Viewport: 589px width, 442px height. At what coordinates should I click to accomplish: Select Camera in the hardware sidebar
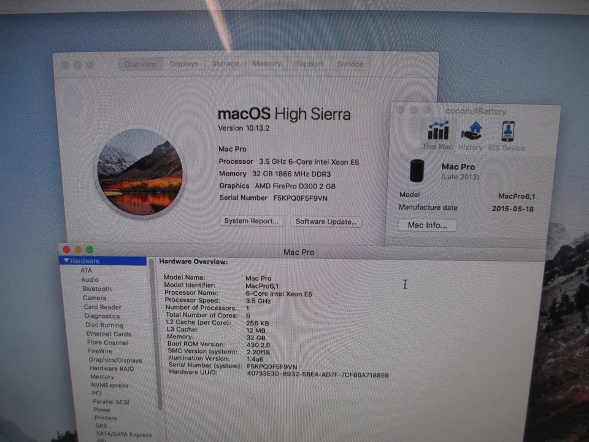[94, 298]
